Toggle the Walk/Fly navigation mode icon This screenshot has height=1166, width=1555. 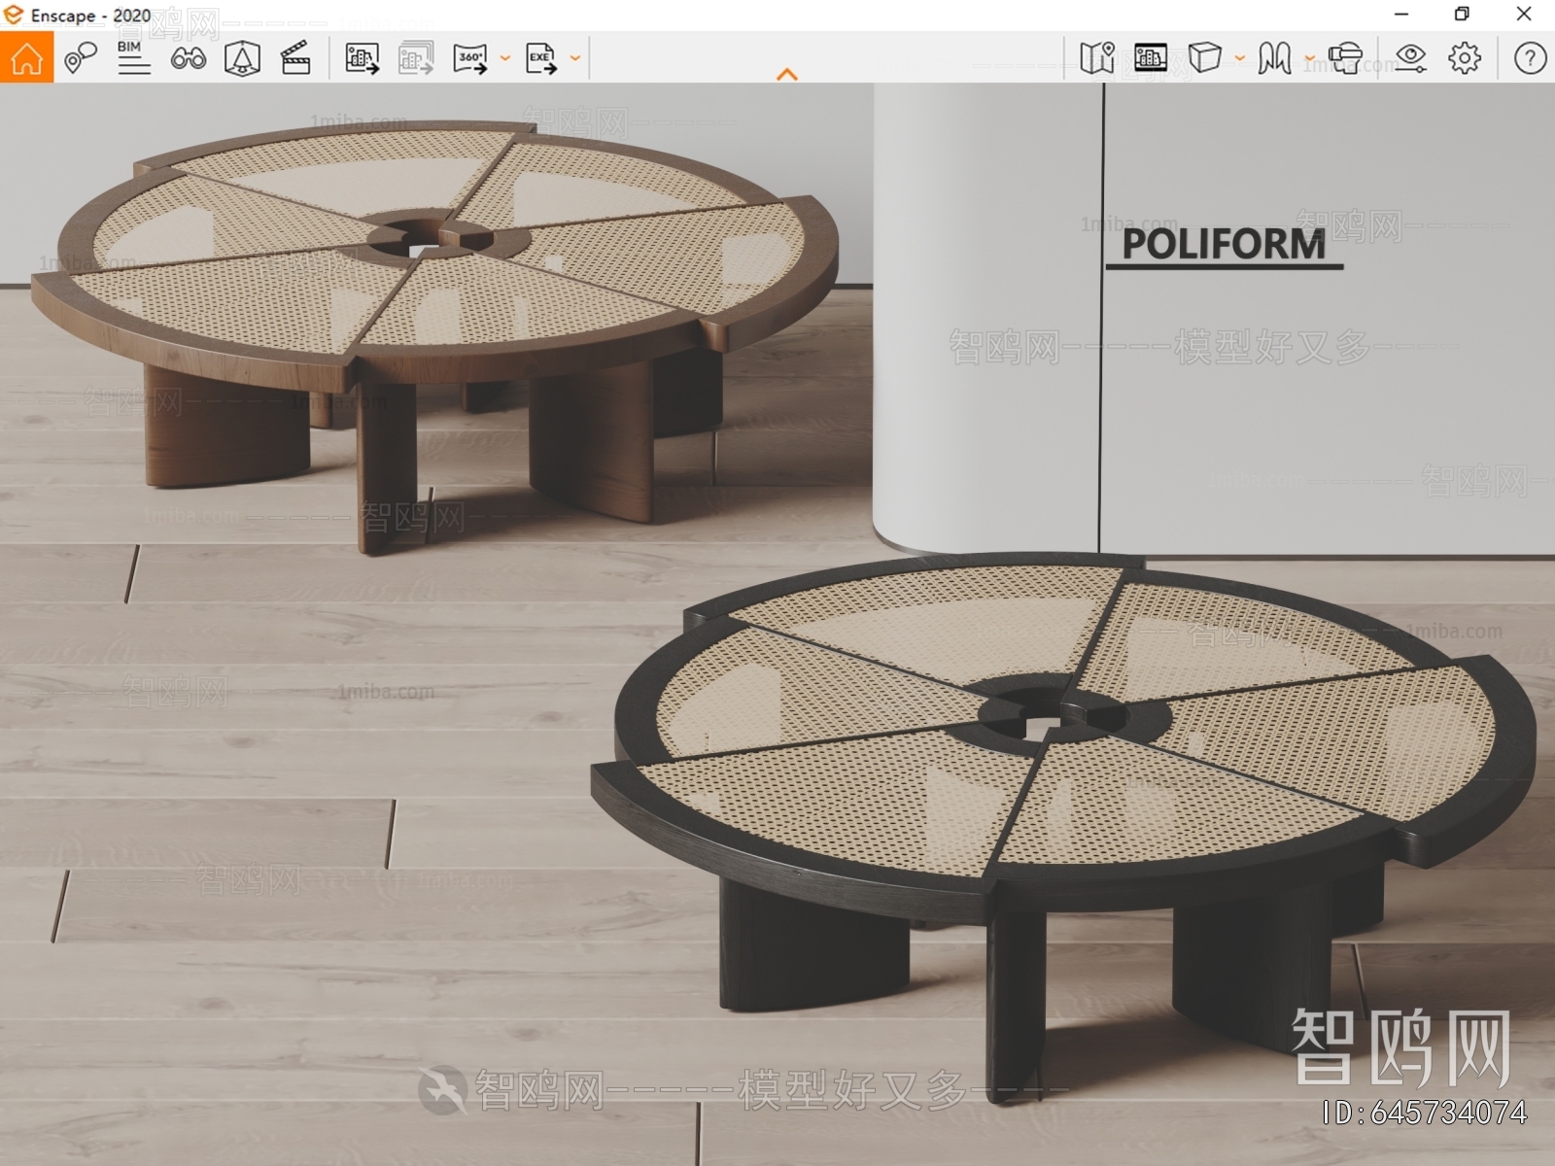pos(1274,58)
